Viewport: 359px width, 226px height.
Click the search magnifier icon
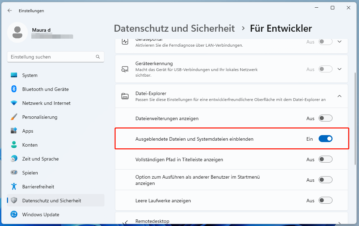98,57
